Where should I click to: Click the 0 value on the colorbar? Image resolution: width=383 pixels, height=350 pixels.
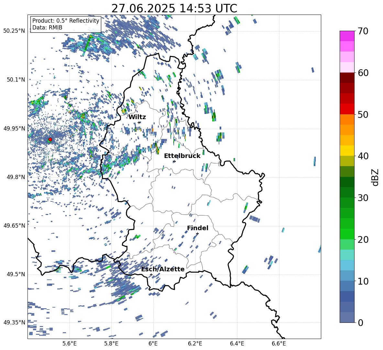pyautogui.click(x=360, y=323)
